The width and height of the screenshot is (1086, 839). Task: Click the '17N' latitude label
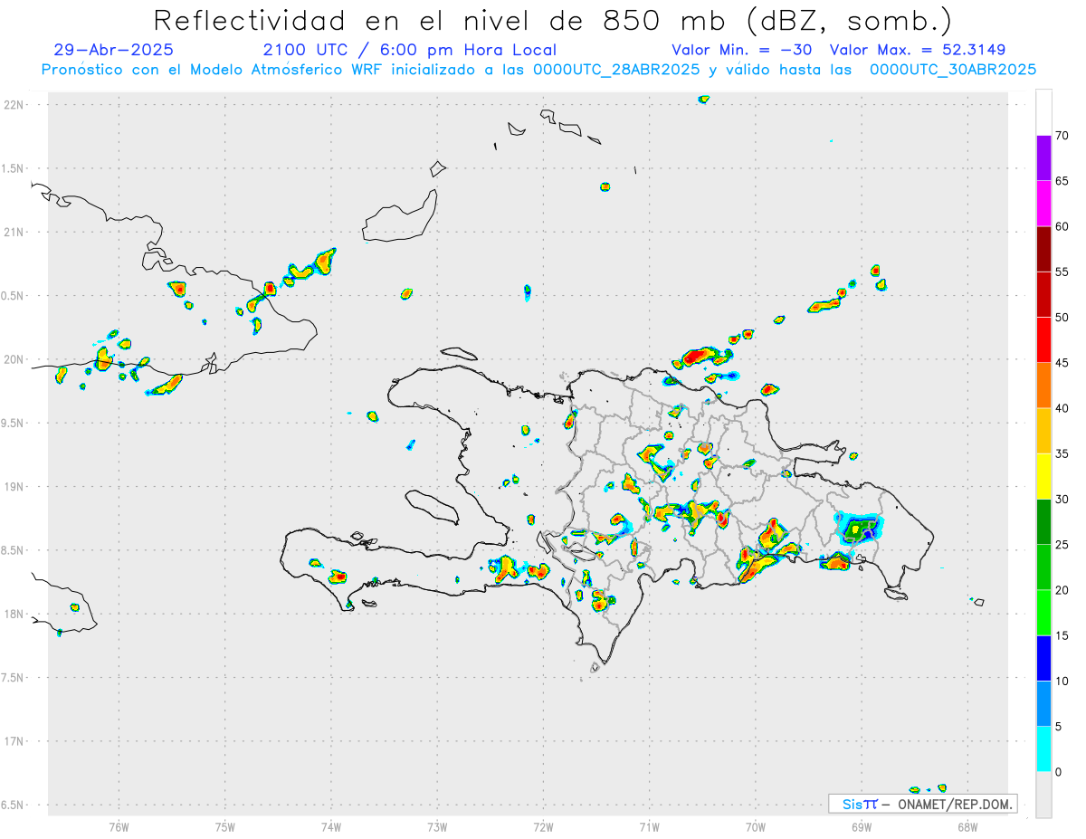pyautogui.click(x=14, y=741)
